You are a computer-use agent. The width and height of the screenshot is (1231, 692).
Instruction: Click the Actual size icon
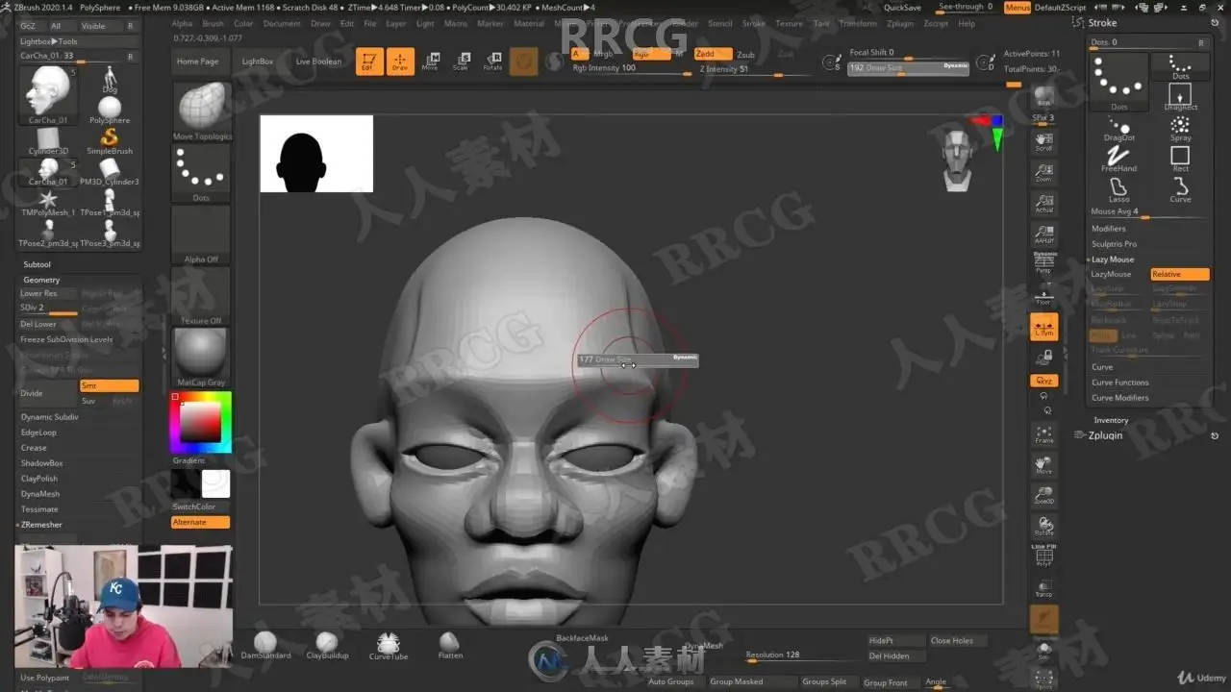point(1043,204)
